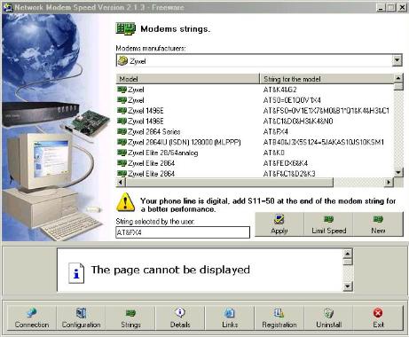Viewport: 409px width, 337px height.
Task: Click the list vertical scrollbar down arrow
Action: pos(398,172)
